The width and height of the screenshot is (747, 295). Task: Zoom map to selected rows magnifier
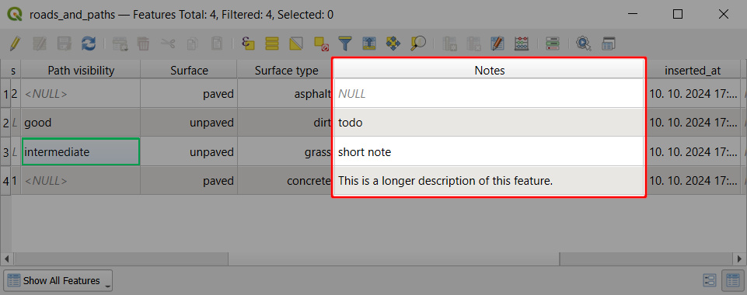click(417, 43)
